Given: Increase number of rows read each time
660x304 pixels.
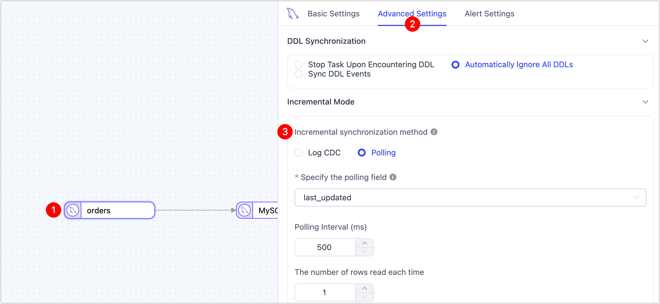Looking at the screenshot, I should 365,288.
